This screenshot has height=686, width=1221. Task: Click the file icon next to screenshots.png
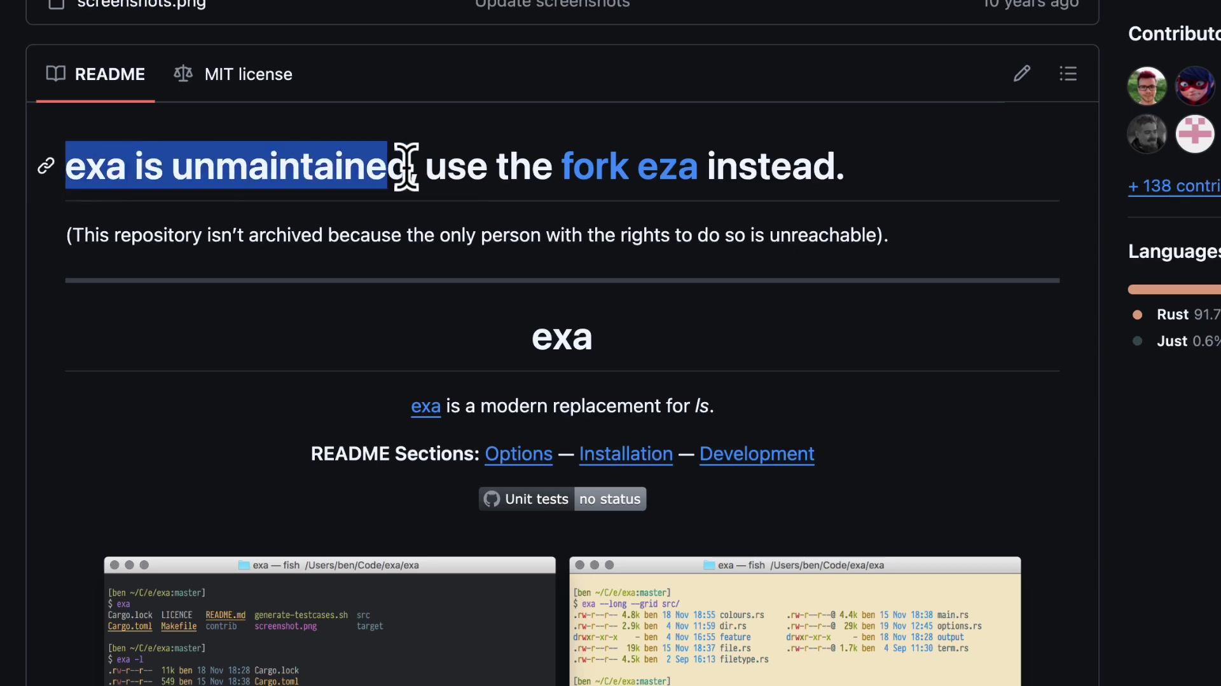tap(56, 4)
